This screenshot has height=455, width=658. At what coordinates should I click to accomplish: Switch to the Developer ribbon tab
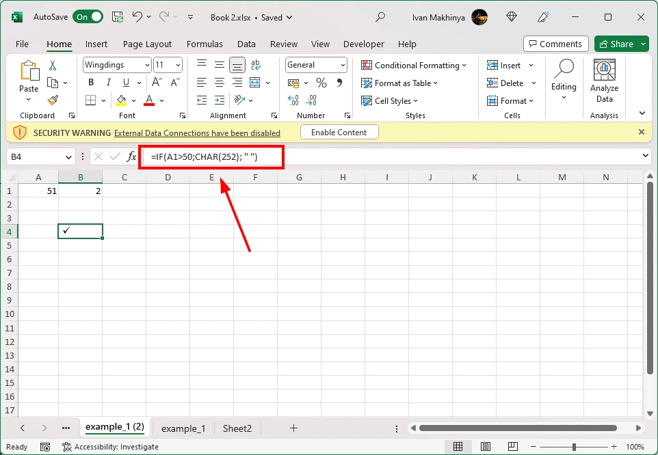[x=363, y=44]
